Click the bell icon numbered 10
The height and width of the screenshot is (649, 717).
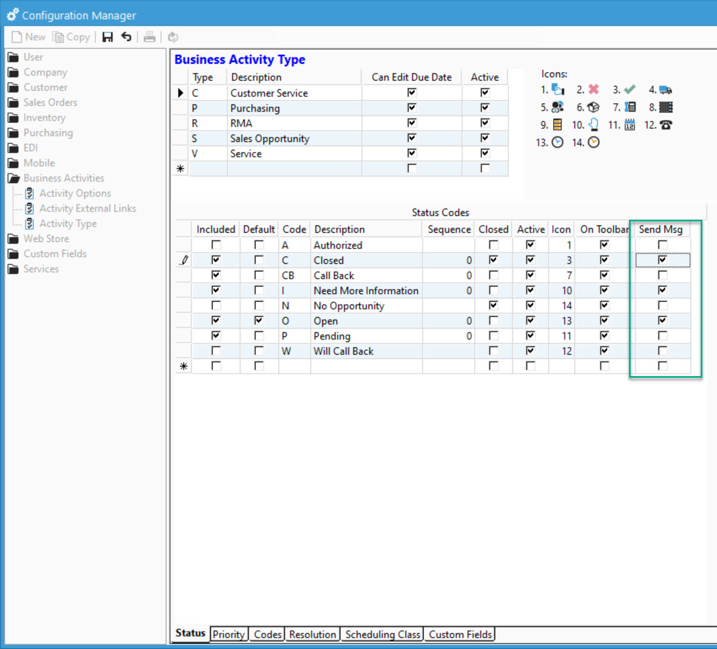(594, 124)
